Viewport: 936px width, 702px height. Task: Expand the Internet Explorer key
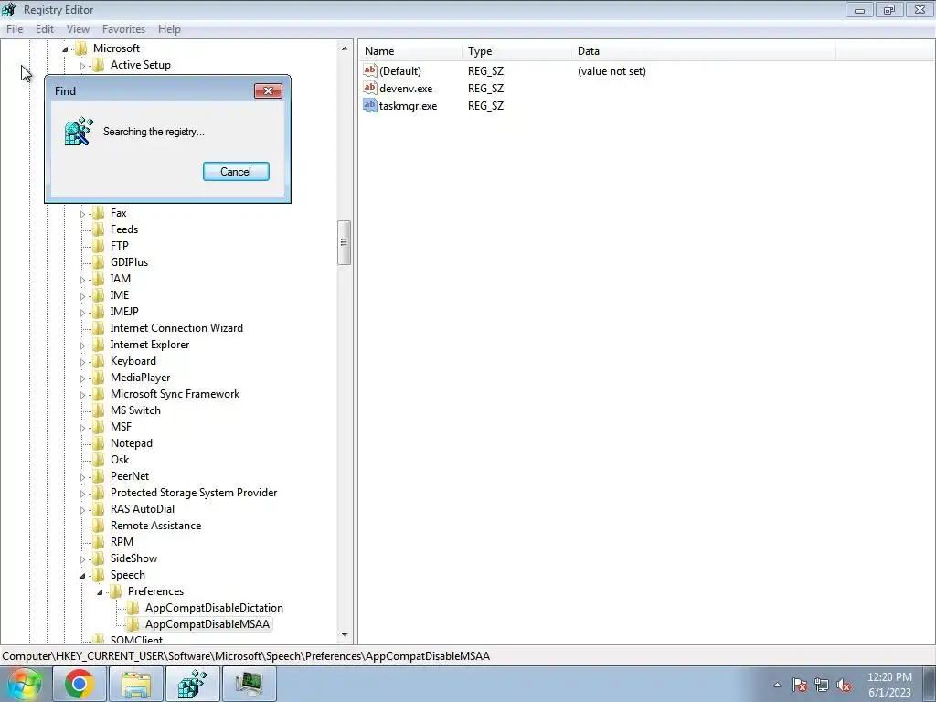[82, 345]
